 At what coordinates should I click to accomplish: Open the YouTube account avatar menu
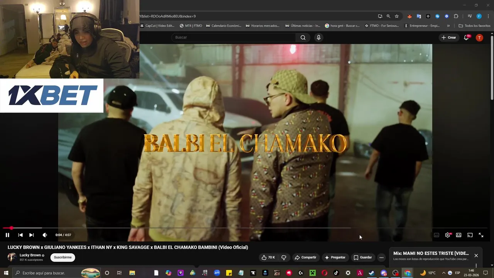coord(479,37)
